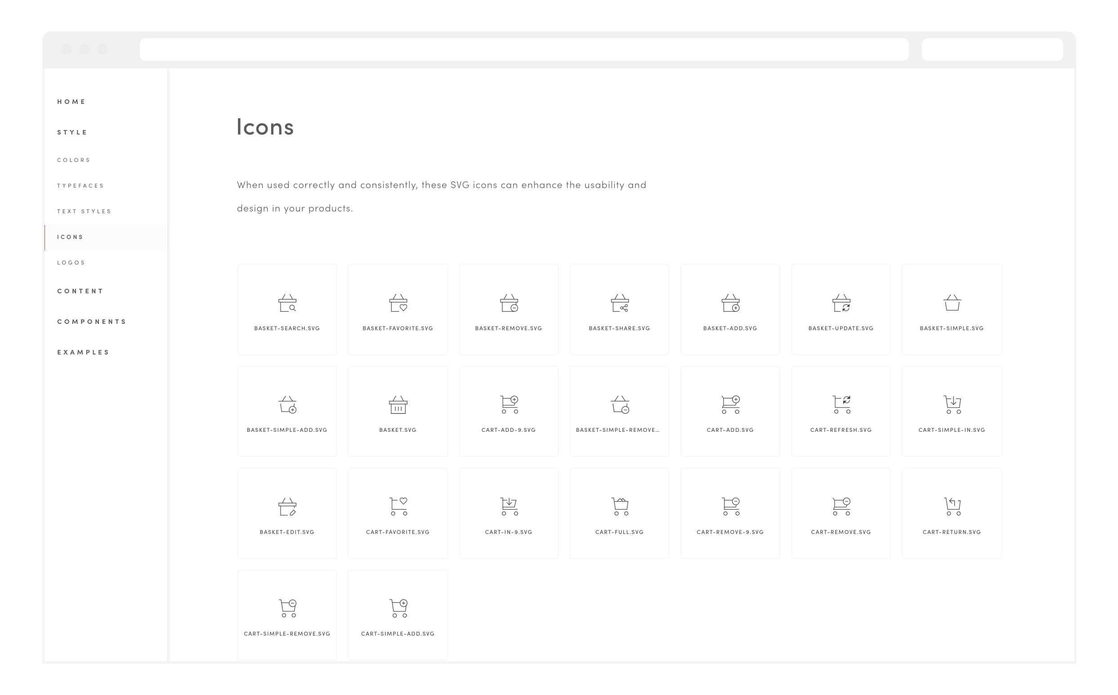
Task: Go to the Colors page
Action: (x=73, y=160)
